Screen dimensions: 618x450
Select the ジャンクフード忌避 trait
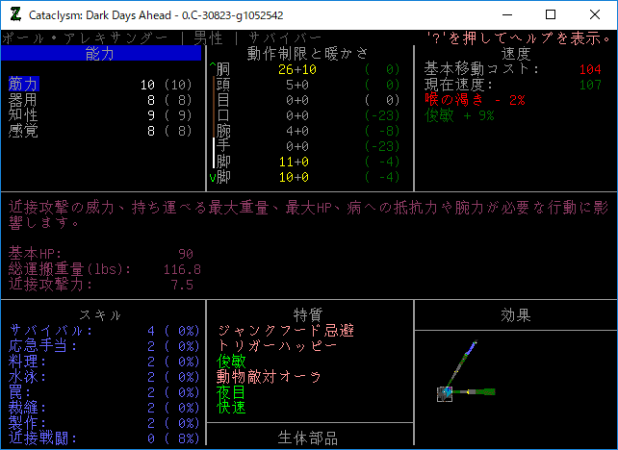point(286,331)
